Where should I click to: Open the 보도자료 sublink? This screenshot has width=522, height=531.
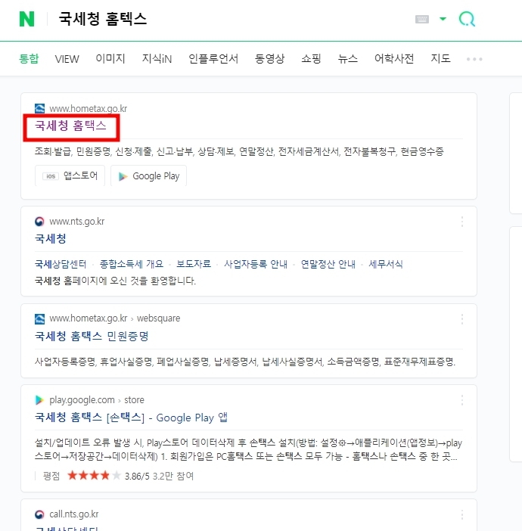[x=194, y=264]
